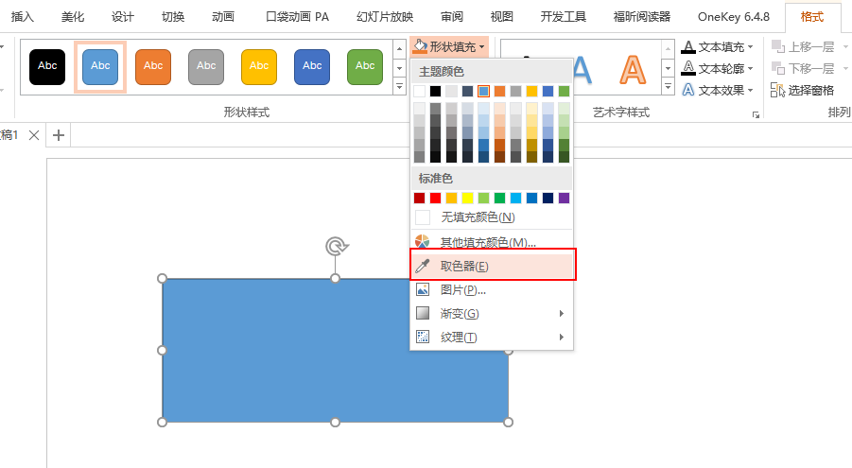The width and height of the screenshot is (852, 468).
Task: Click 下移一层 button
Action: pos(803,68)
